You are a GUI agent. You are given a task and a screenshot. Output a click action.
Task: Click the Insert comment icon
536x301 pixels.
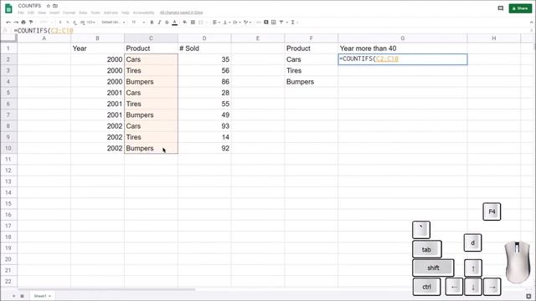pos(266,23)
